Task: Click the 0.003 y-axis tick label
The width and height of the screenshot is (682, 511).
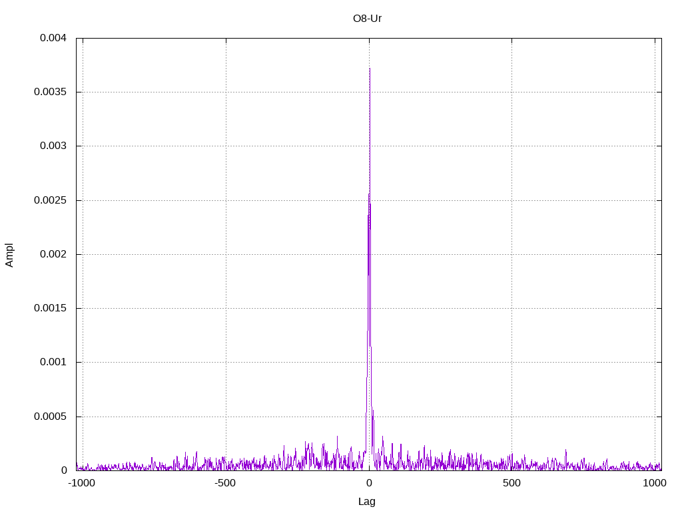Action: coord(53,146)
